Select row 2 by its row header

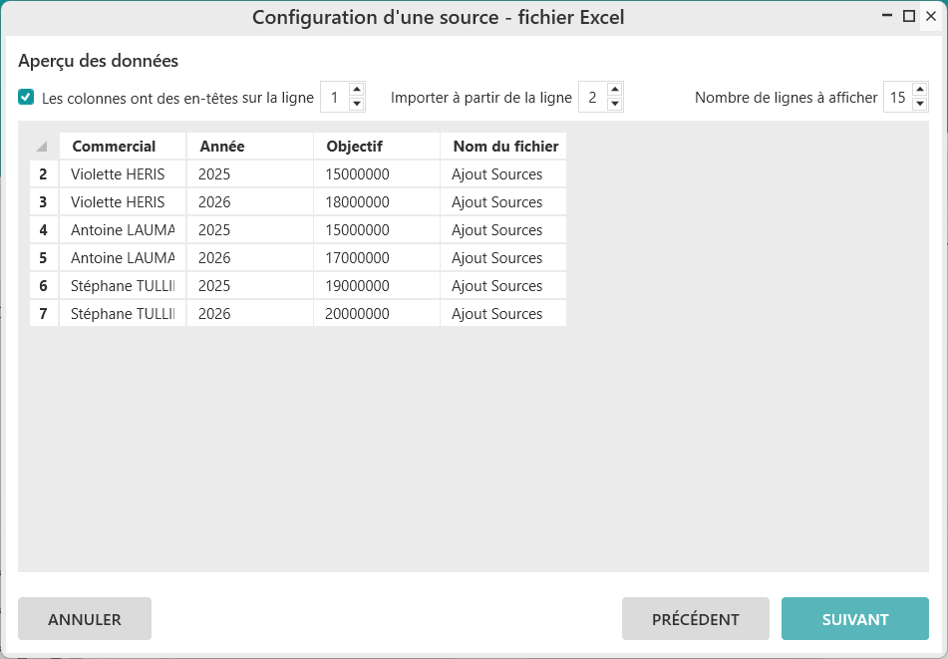(44, 174)
